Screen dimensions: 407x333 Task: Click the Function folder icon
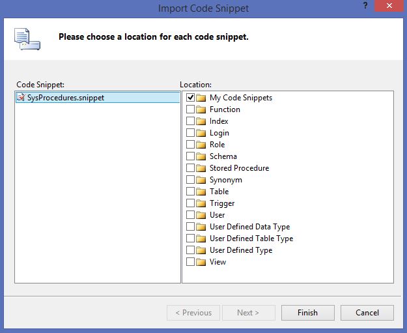tap(201, 109)
